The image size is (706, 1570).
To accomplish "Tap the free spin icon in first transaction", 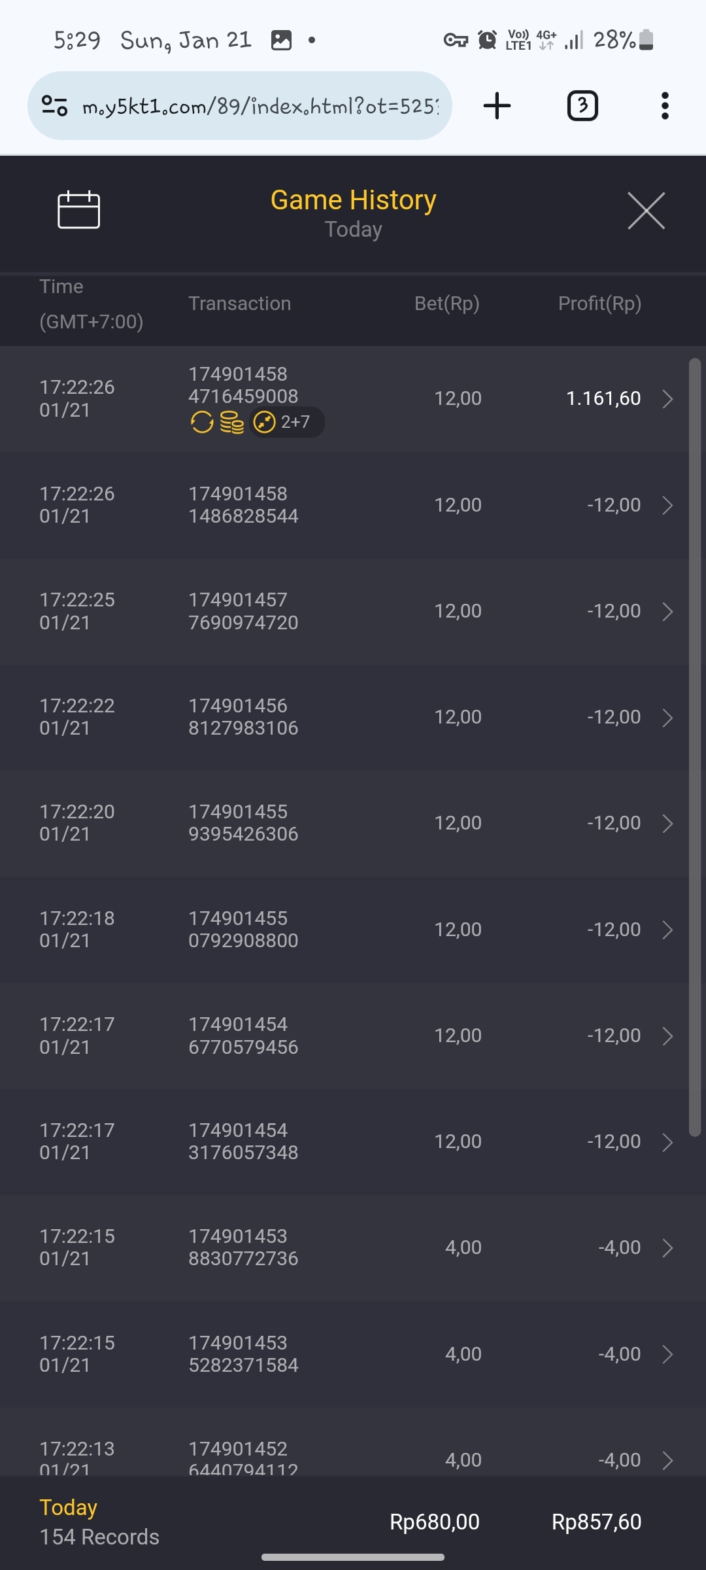I will coord(202,423).
